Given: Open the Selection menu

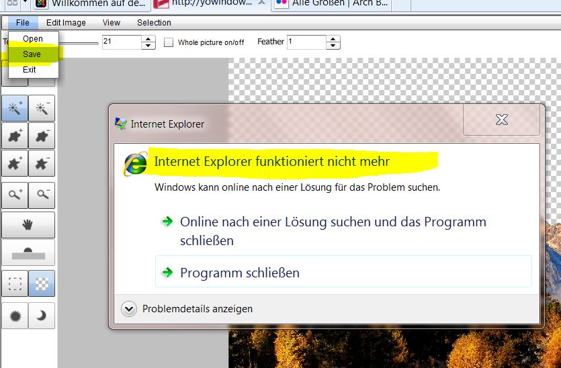Looking at the screenshot, I should pyautogui.click(x=154, y=23).
